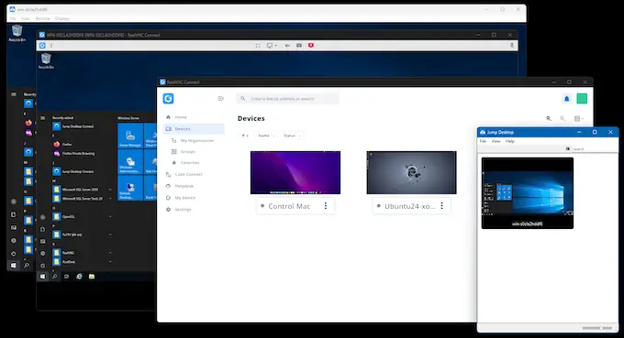This screenshot has width=624, height=338.
Task: Toggle the pin icon at viewer toolbar's right end
Action: coord(512,46)
